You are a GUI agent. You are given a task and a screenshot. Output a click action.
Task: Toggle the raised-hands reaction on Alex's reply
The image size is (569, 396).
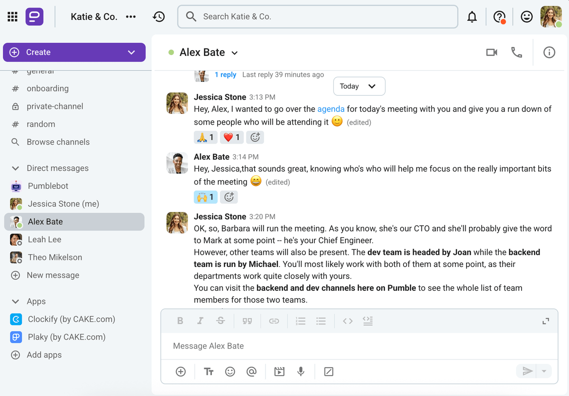coord(205,197)
